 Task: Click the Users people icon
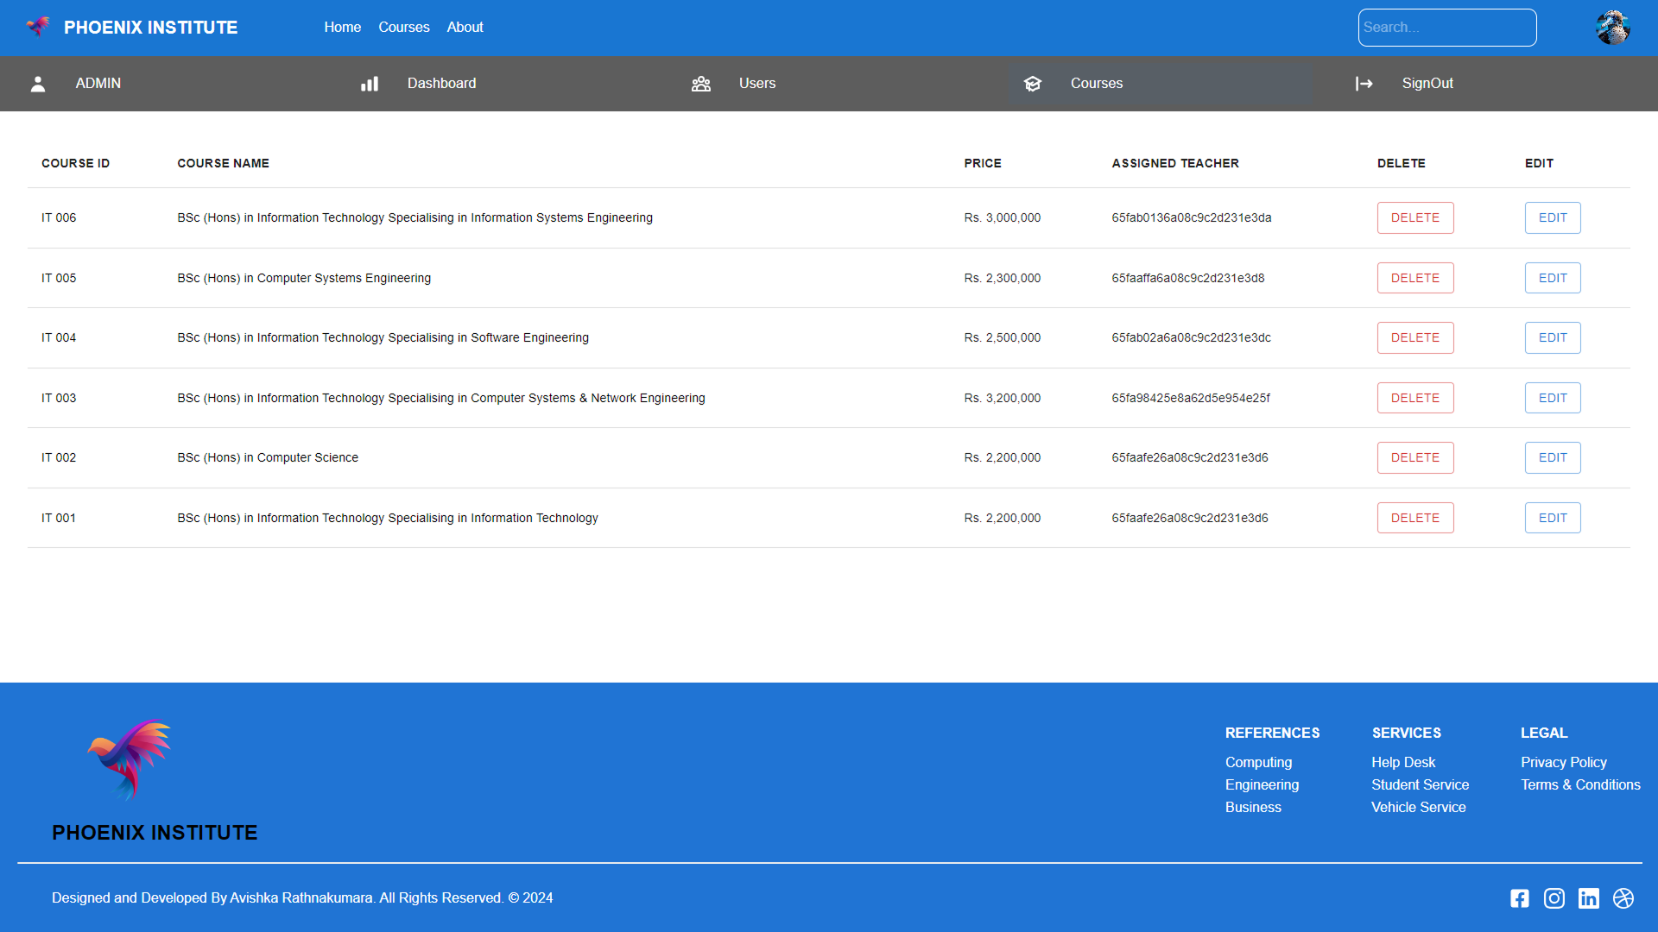point(701,84)
